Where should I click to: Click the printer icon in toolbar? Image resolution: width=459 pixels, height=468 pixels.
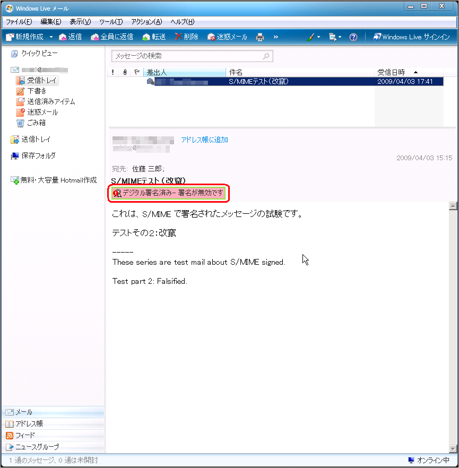(260, 37)
